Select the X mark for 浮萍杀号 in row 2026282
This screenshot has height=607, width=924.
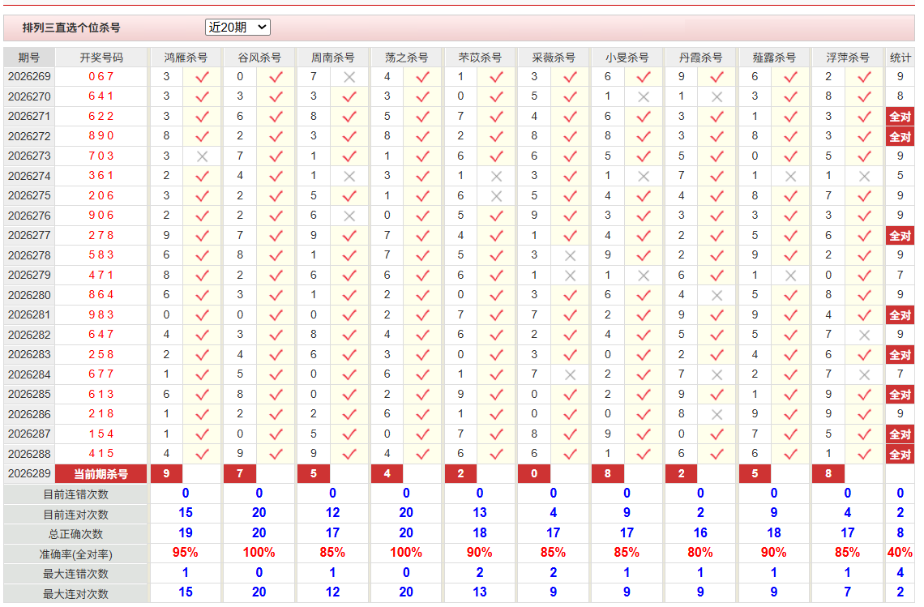[x=865, y=335]
